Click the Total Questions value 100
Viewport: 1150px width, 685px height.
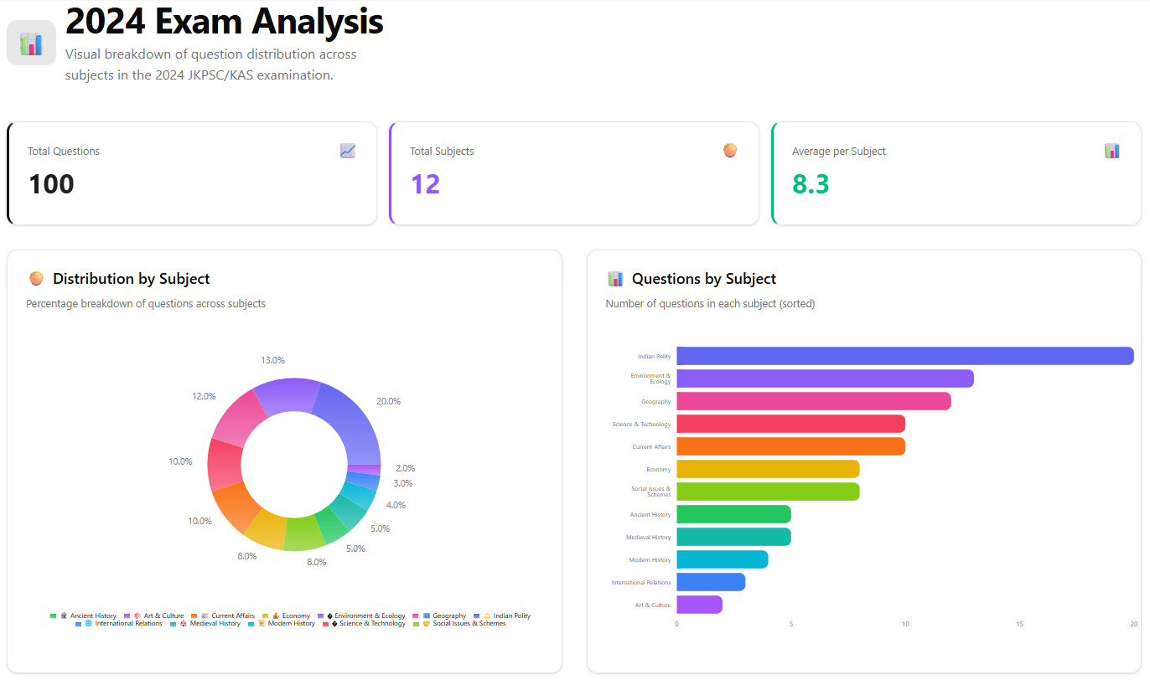[52, 184]
